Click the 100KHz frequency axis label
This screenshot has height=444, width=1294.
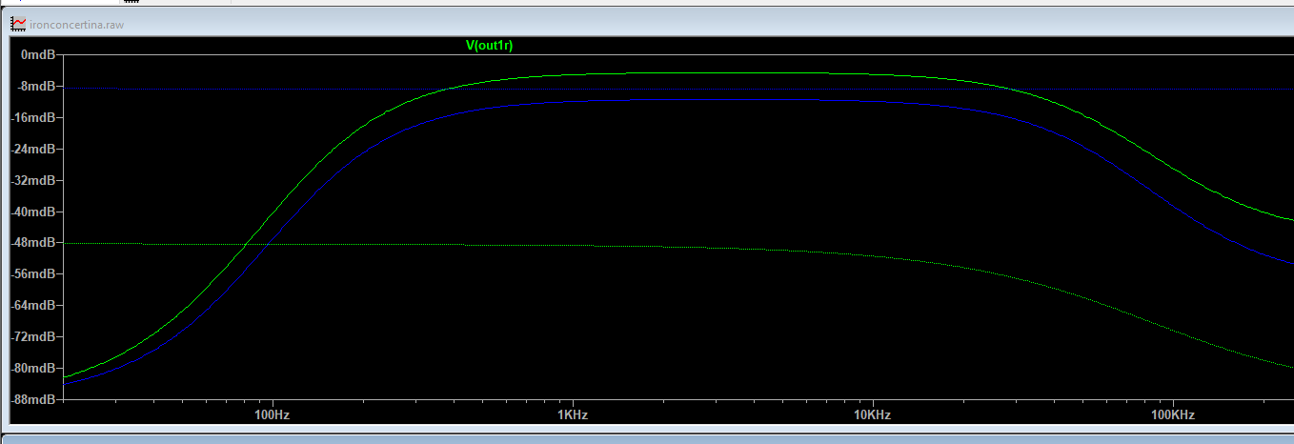[x=1173, y=415]
